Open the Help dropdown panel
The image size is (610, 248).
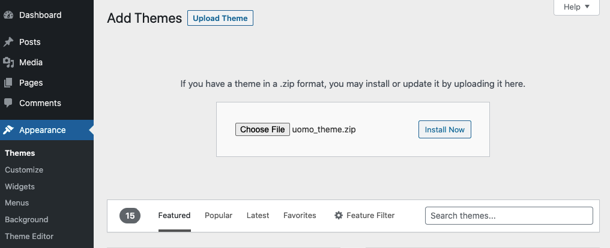576,7
